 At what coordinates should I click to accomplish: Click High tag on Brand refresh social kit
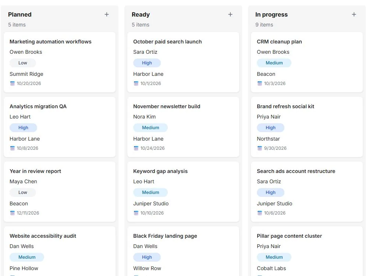point(270,128)
